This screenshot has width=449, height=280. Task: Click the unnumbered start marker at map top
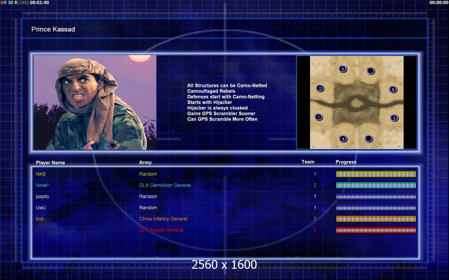pos(370,71)
